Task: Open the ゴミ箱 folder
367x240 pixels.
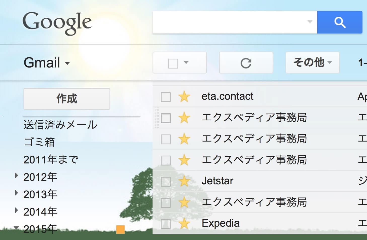Action: click(x=39, y=142)
